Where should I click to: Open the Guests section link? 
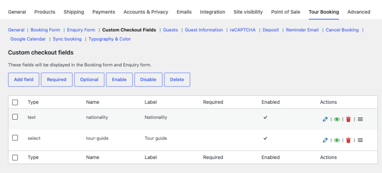[170, 30]
